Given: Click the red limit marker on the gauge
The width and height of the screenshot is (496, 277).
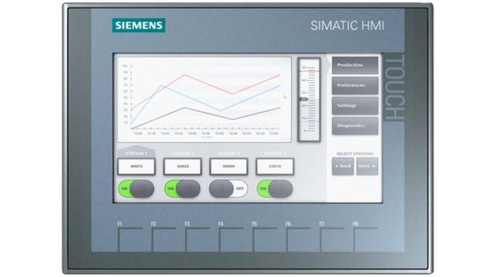Looking at the screenshot, I should (309, 71).
